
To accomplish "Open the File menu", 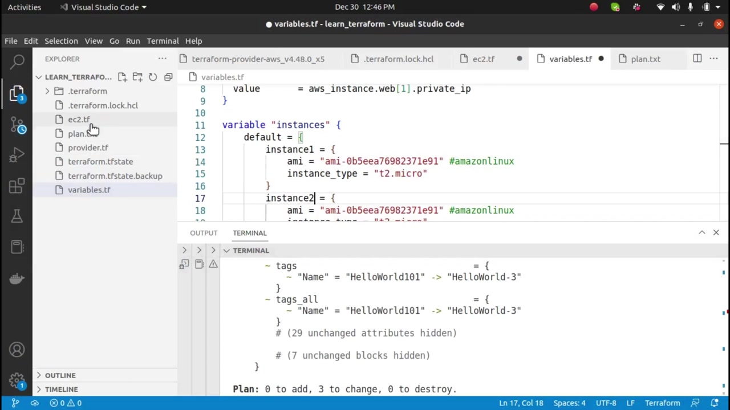I will (11, 41).
